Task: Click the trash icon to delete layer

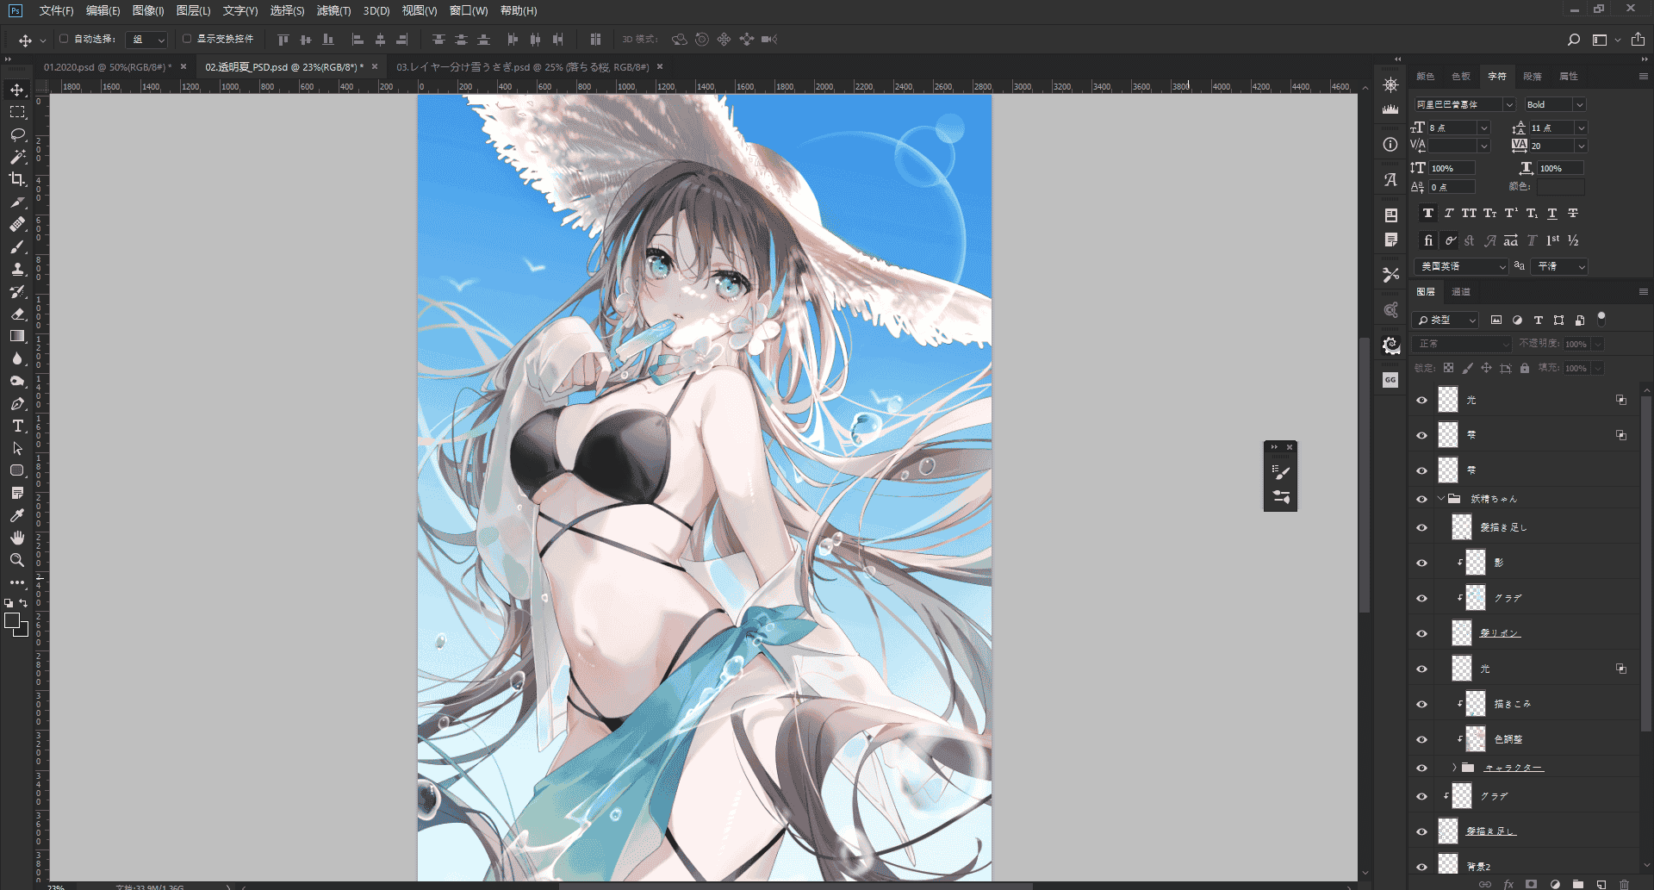Action: 1624,884
